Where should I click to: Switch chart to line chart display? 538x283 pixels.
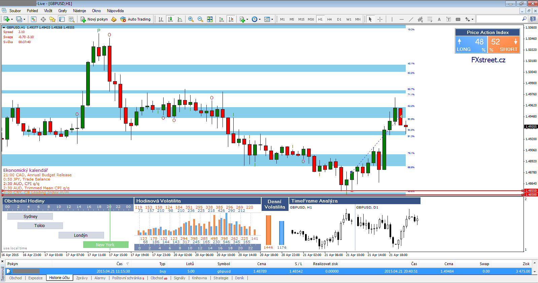[x=180, y=19]
